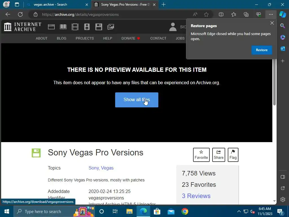Favorite this archive item
This screenshot has height=217, width=289.
pos(201,155)
